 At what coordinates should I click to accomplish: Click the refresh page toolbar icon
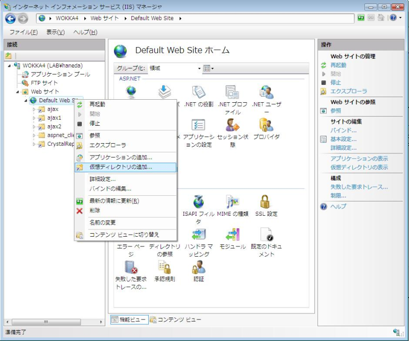[x=361, y=18]
